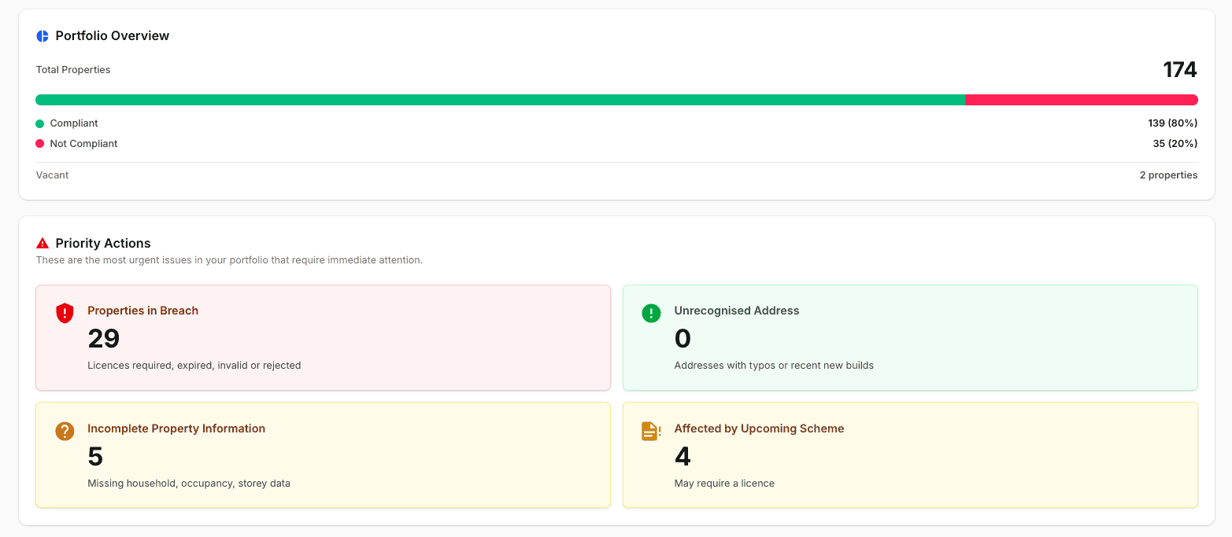The image size is (1232, 537).
Task: Click the red shield icon for Properties in Breach
Action: [65, 313]
